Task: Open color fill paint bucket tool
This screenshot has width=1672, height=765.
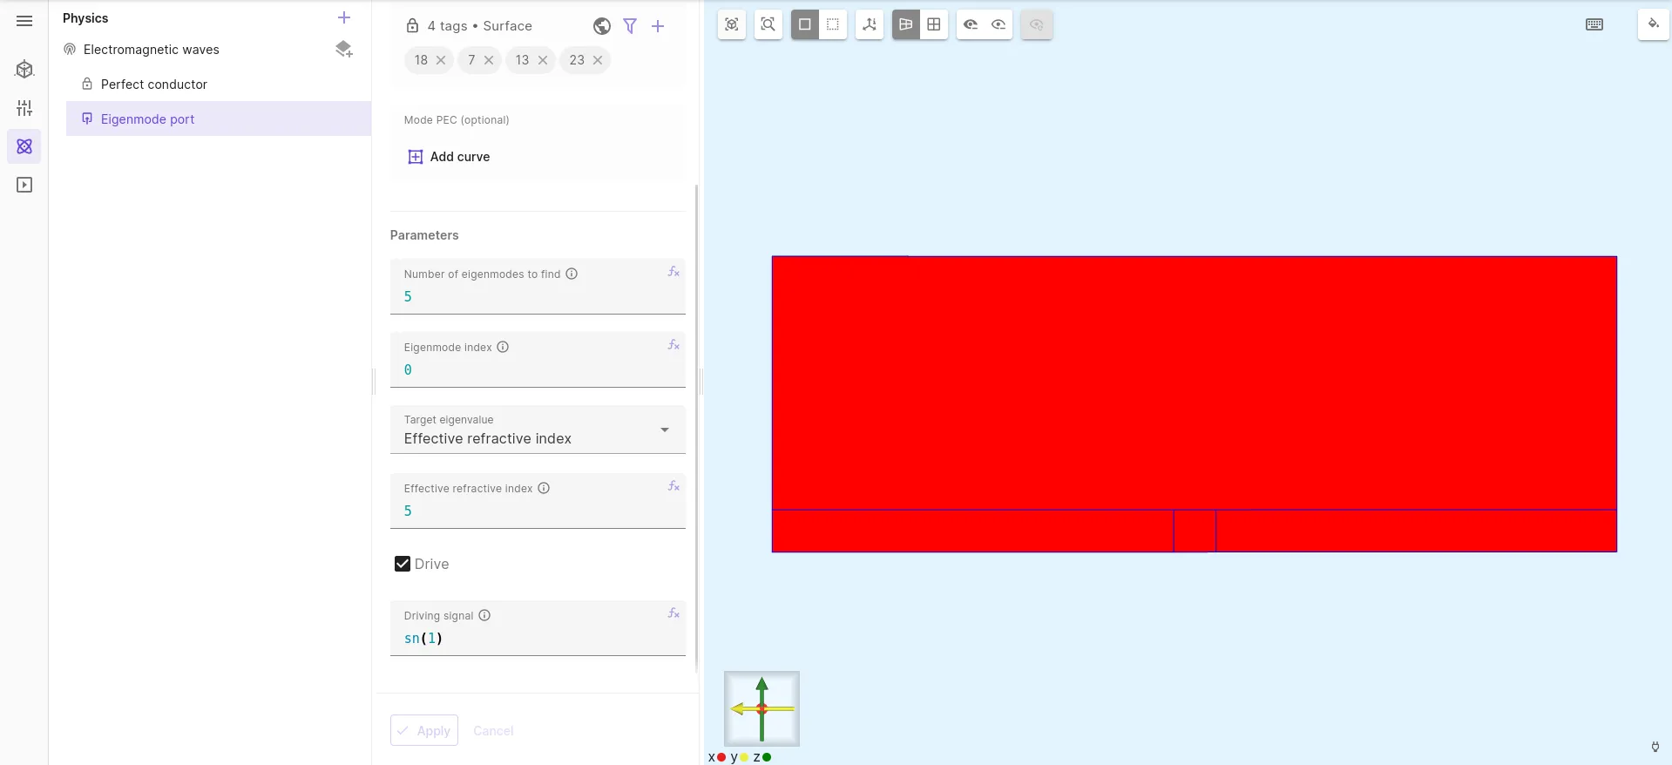Action: 1653,24
